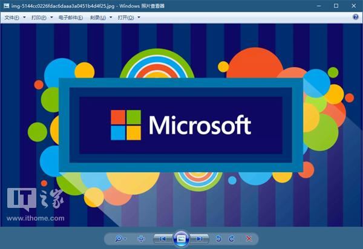Open the 刻录(U) menu
This screenshot has width=363, height=249.
(x=98, y=18)
